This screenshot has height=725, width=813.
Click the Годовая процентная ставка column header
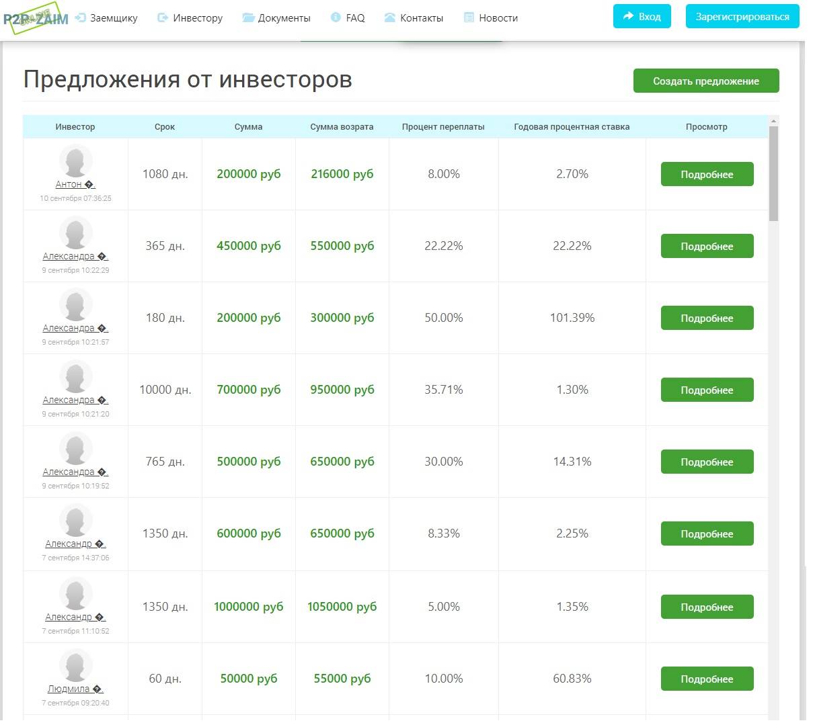[572, 126]
